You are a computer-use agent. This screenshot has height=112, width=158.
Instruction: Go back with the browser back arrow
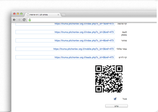click(14, 20)
